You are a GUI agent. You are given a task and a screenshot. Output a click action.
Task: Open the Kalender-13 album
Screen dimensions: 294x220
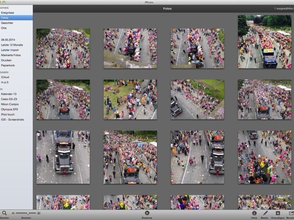point(9,94)
